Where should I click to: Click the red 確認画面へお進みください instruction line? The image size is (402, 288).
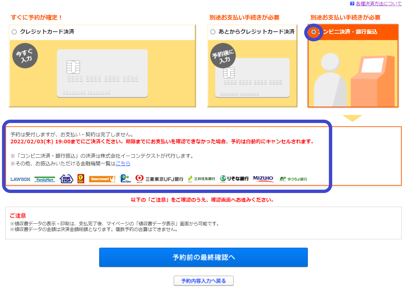point(203,200)
